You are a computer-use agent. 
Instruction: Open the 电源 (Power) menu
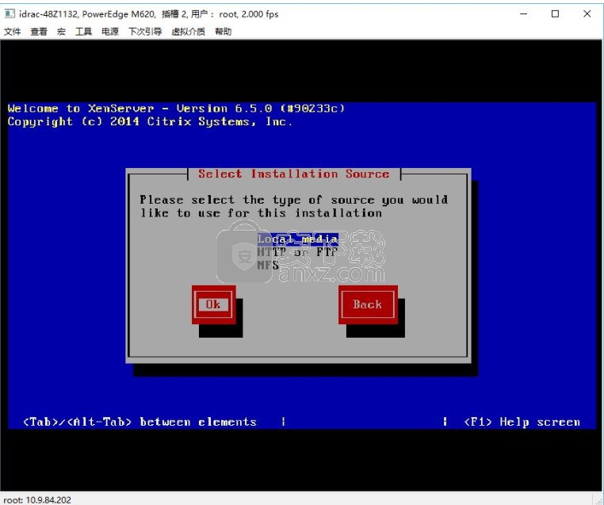110,32
